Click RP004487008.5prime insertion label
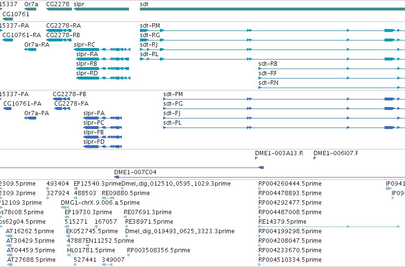The image size is (405, 267). 290,212
